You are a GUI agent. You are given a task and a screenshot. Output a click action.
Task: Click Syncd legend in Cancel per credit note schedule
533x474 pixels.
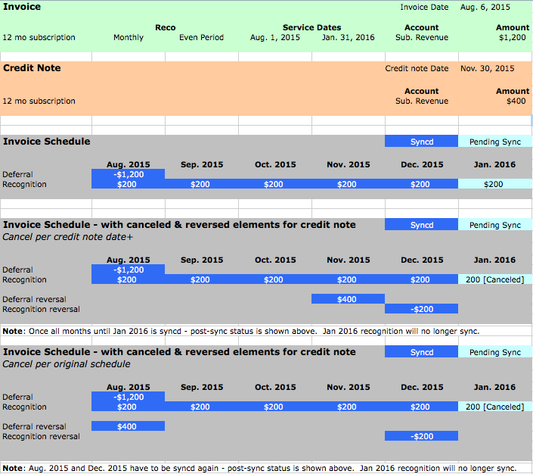[x=422, y=225]
